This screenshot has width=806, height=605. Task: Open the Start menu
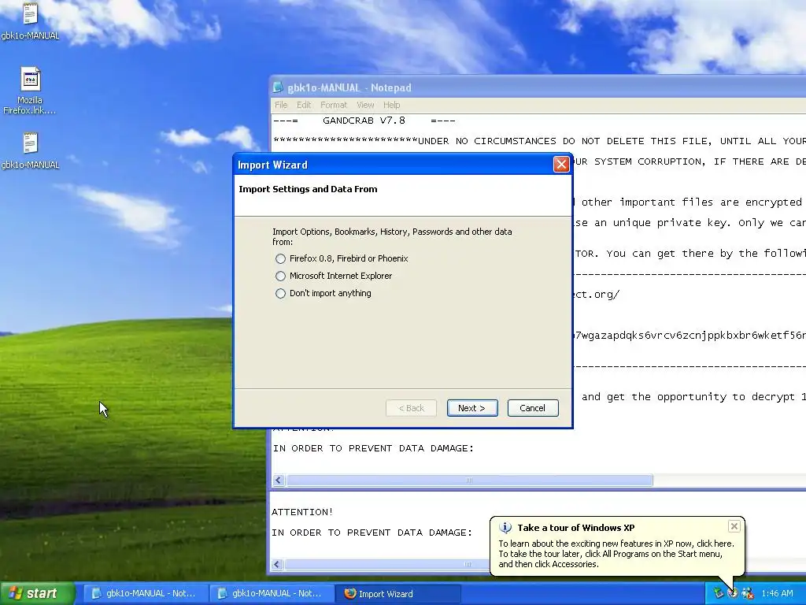click(x=37, y=593)
